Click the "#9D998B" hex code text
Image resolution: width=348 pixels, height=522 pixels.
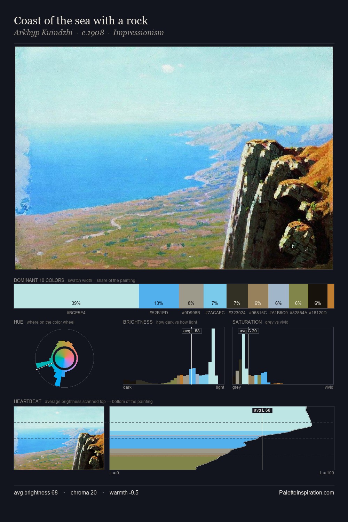(x=191, y=313)
